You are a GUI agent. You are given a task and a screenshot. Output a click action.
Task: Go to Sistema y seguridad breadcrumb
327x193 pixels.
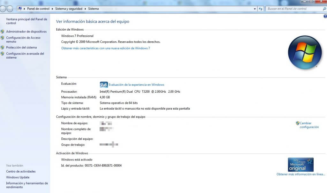click(69, 9)
